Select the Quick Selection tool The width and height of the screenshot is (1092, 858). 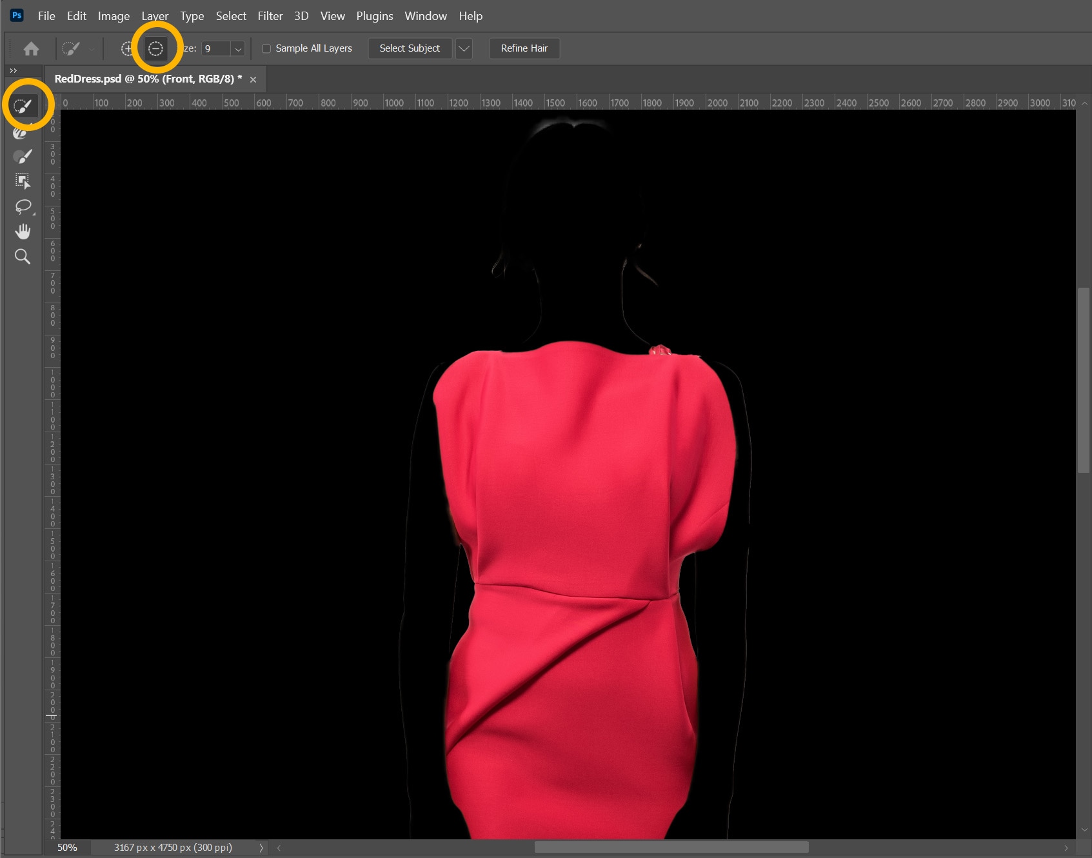(23, 106)
